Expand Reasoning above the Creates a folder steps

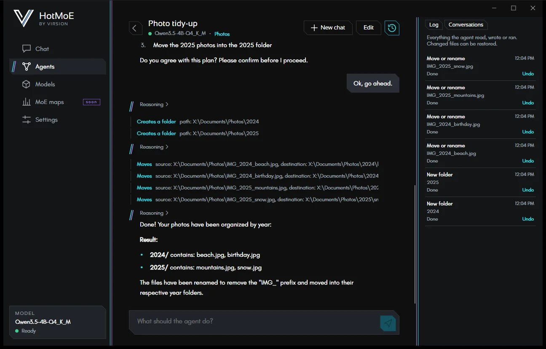(154, 104)
